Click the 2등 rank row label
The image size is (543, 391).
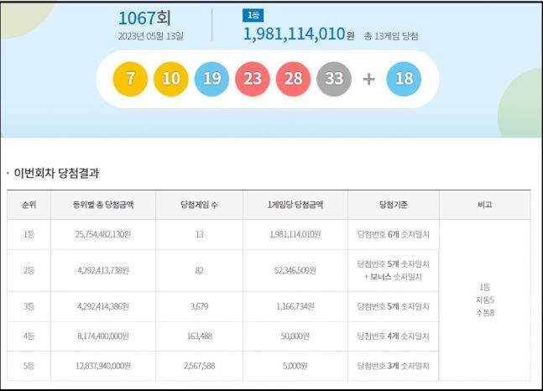29,270
